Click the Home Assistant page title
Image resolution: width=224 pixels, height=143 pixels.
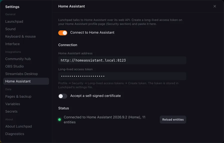[x=71, y=6]
